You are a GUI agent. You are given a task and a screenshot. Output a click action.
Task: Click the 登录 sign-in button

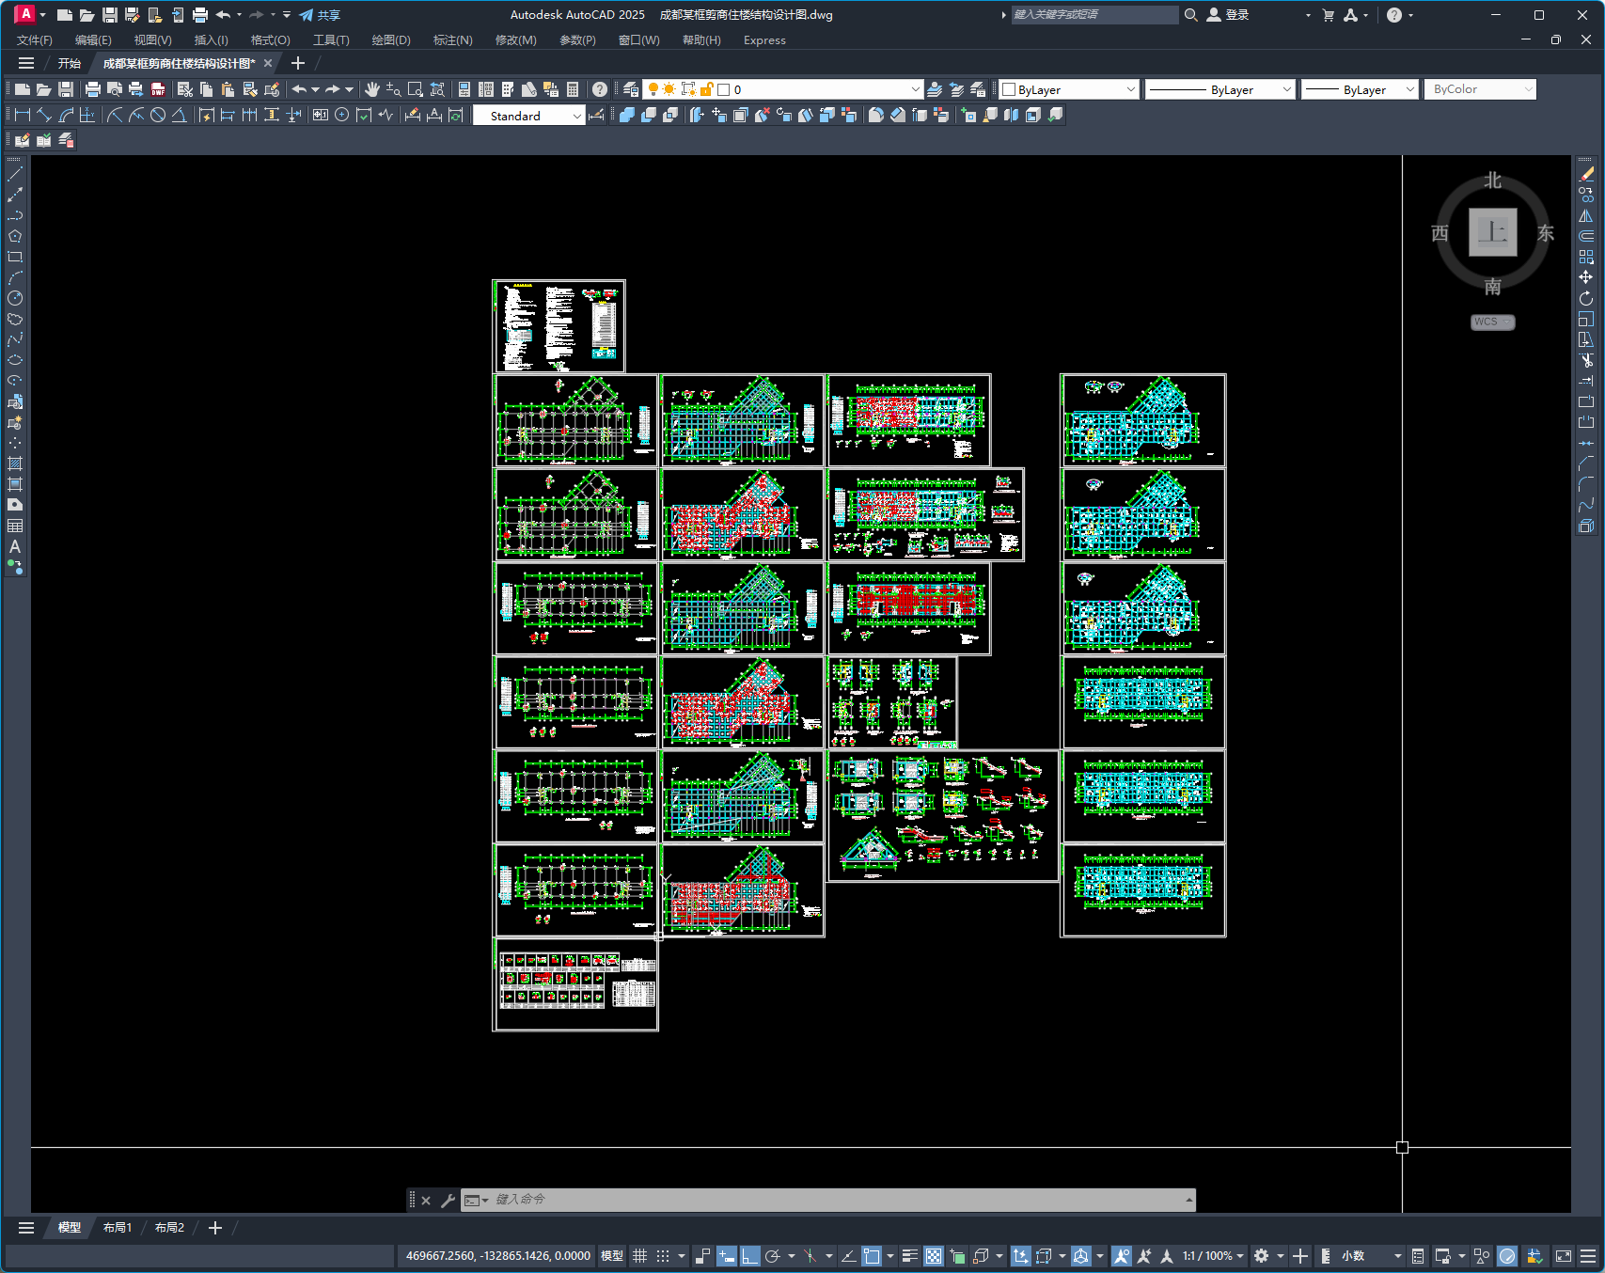[x=1228, y=15]
